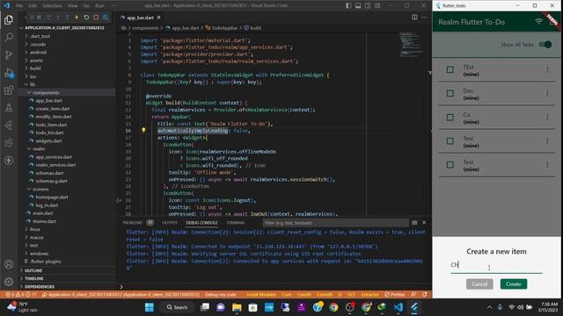This screenshot has height=316, width=563.
Task: Open the File menu
Action: tap(19, 6)
